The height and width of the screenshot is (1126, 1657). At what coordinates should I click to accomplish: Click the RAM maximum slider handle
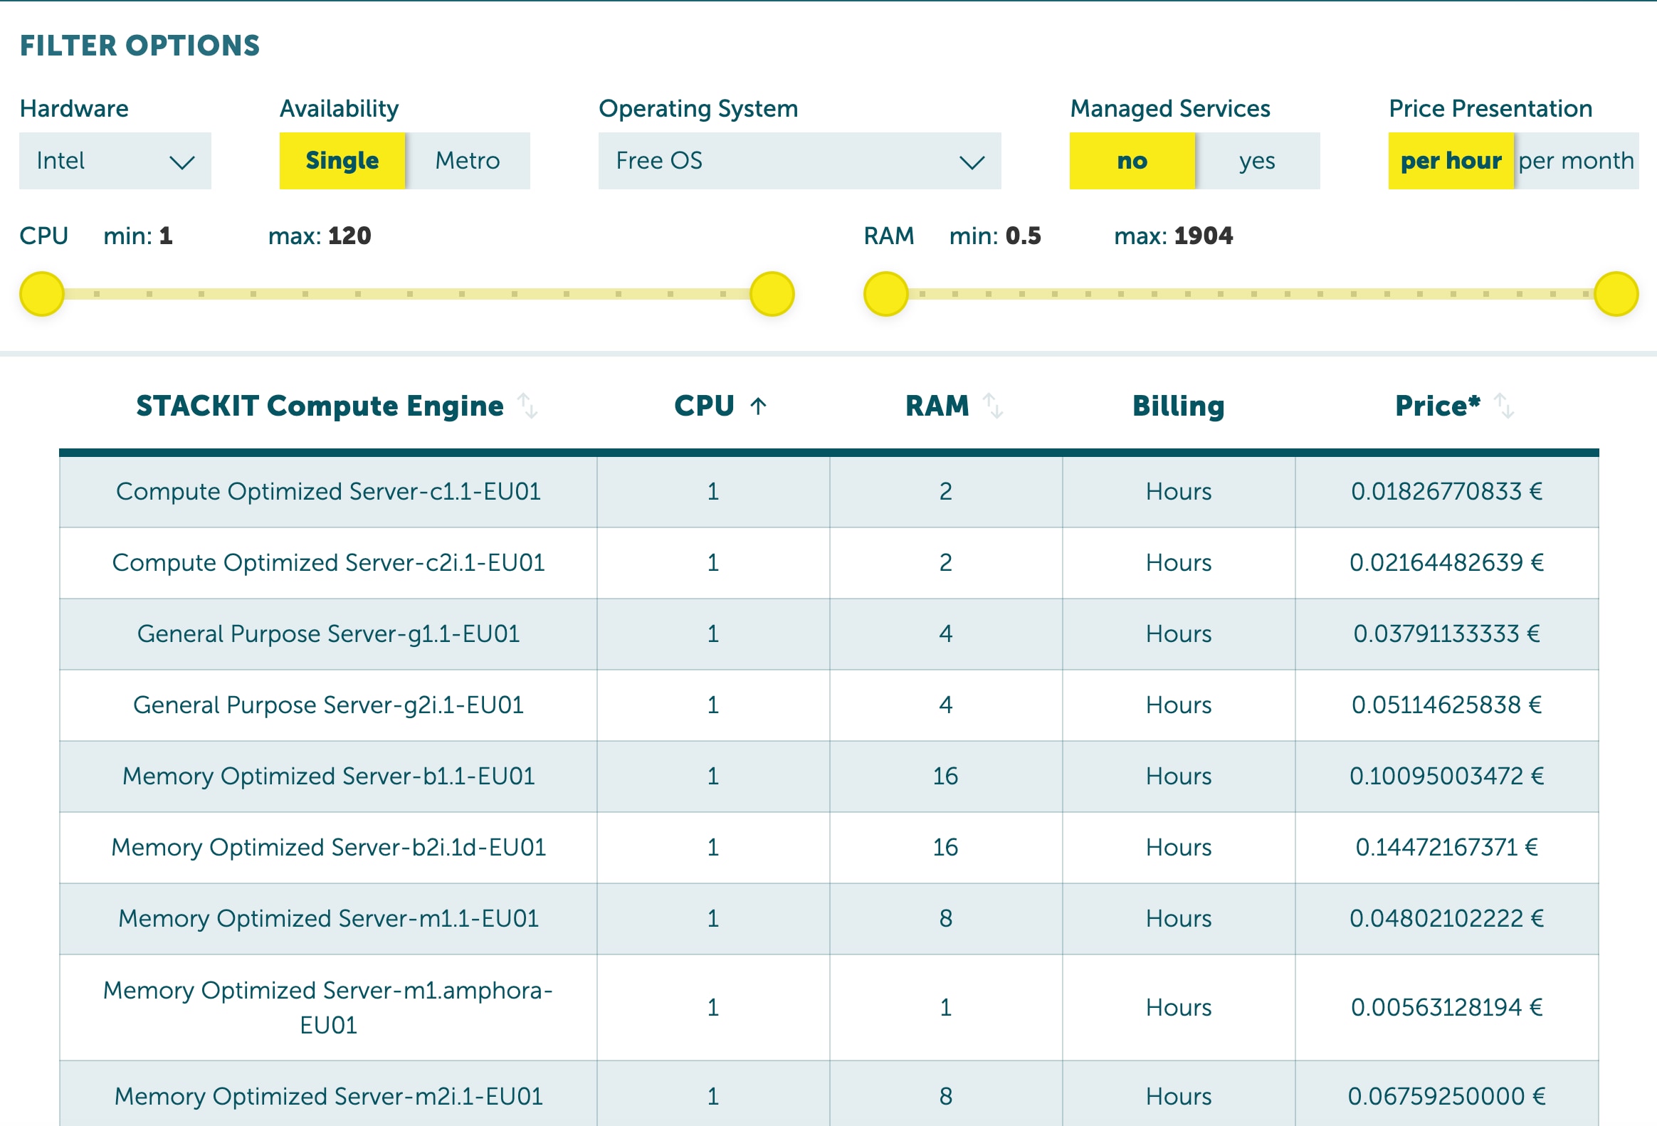pos(1616,294)
